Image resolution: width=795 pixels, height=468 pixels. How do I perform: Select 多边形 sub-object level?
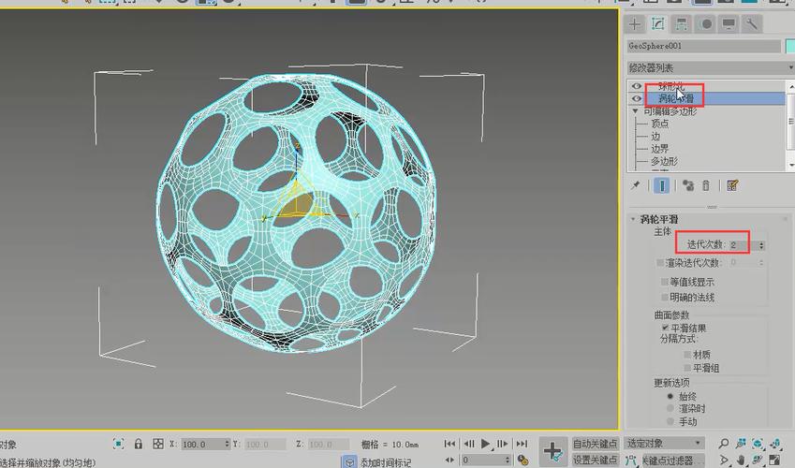tap(664, 161)
